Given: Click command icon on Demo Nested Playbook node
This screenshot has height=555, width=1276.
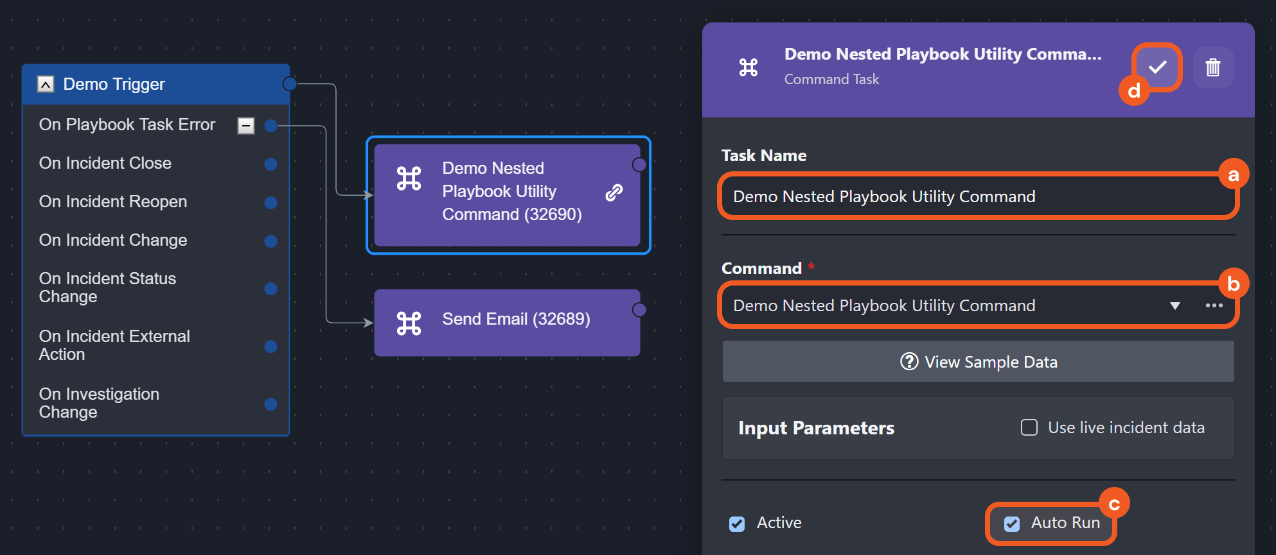Looking at the screenshot, I should [409, 178].
